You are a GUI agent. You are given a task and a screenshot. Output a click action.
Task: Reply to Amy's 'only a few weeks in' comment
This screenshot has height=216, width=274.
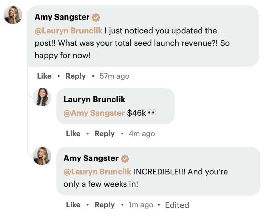tap(105, 205)
